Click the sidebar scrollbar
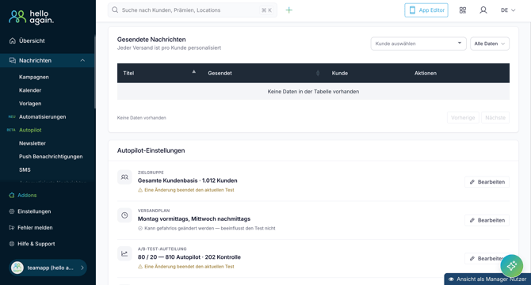Viewport: 531px width, 285px height. pyautogui.click(x=95, y=71)
